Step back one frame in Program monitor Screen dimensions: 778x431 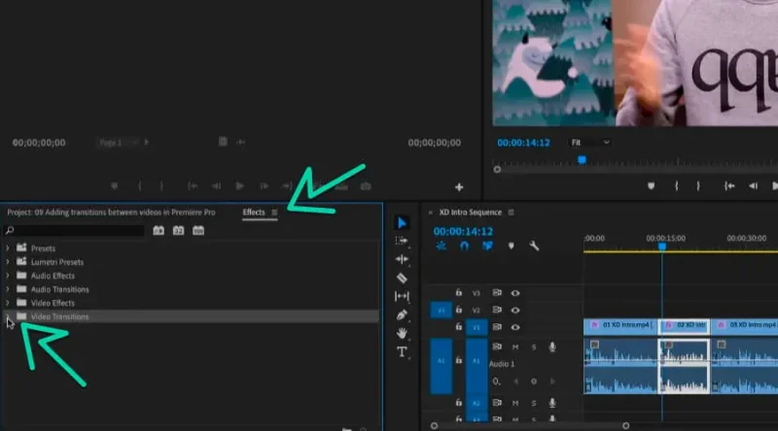[753, 185]
